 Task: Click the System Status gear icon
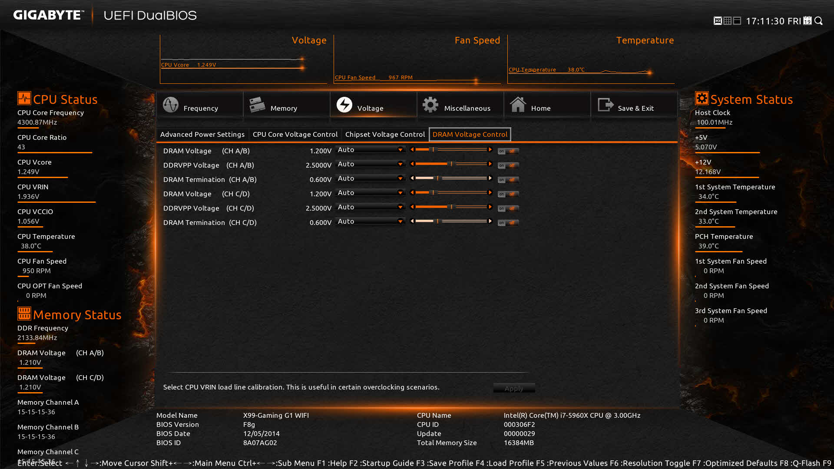coord(702,98)
